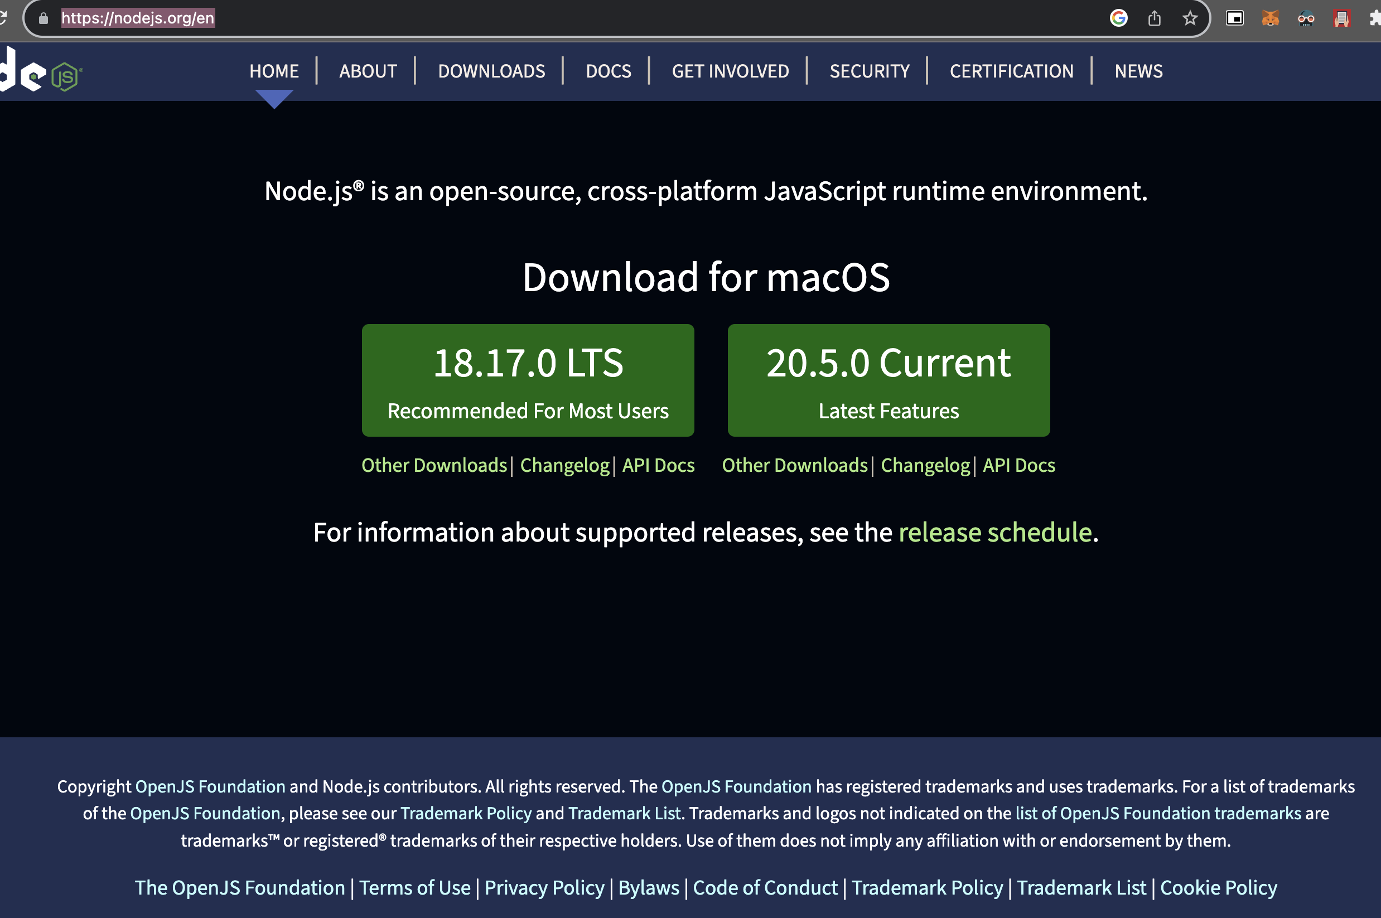Open the MetaMask fox extension

click(x=1270, y=18)
